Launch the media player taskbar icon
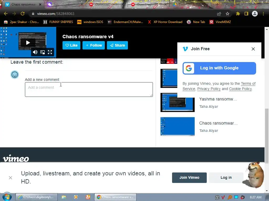Viewport: 269px width, 201px height. [x=76, y=197]
